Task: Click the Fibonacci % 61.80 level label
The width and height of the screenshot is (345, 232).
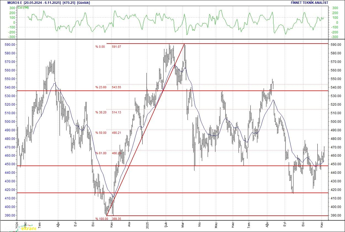Action: click(100, 153)
